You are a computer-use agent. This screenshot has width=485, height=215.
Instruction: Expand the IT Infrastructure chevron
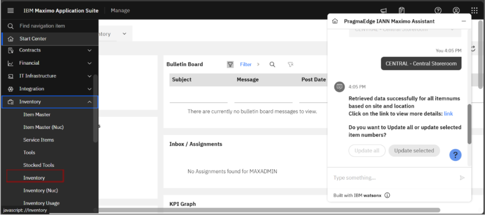pyautogui.click(x=90, y=76)
